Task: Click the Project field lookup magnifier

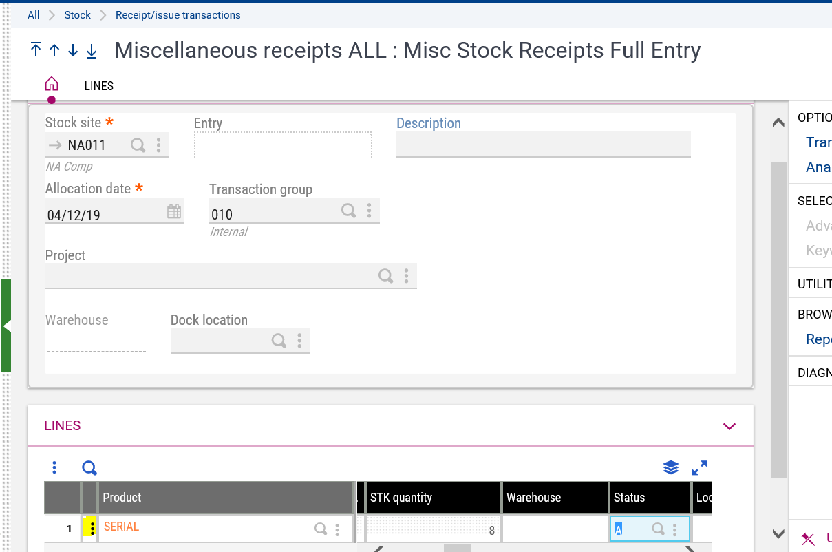Action: click(x=386, y=275)
